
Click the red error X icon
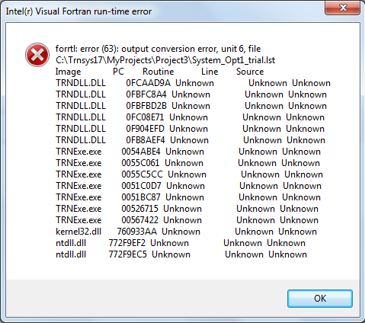[x=37, y=55]
